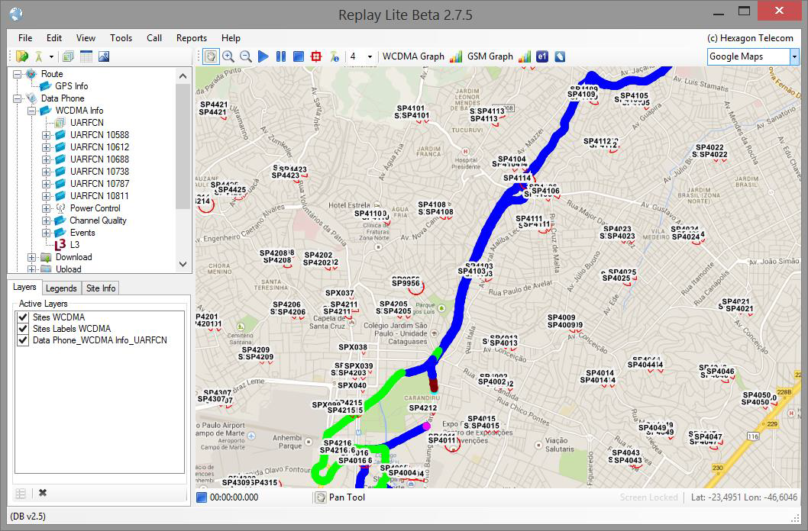Click the delete layer X icon
This screenshot has width=808, height=531.
pyautogui.click(x=43, y=494)
